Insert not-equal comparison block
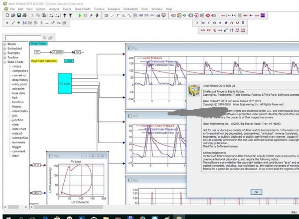 [x=226, y=23]
